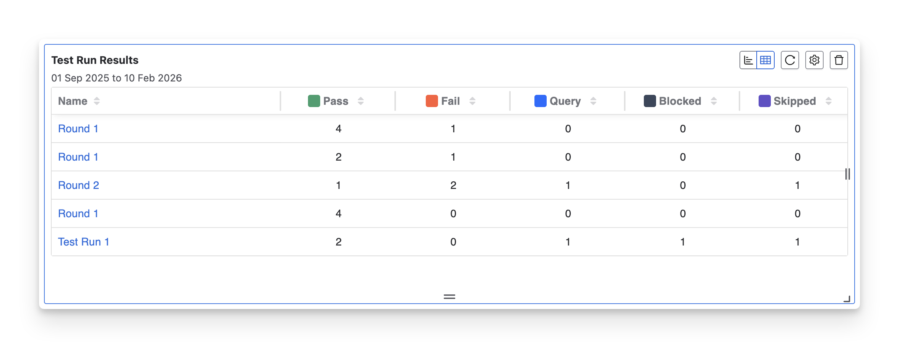Click the Skipped column header
Screen dimensions: 899x348
pos(795,101)
